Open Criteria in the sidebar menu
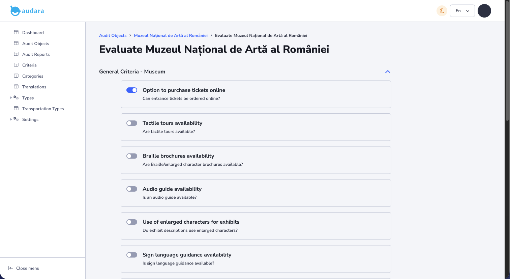Screen dimensions: 510x279 pyautogui.click(x=29, y=65)
